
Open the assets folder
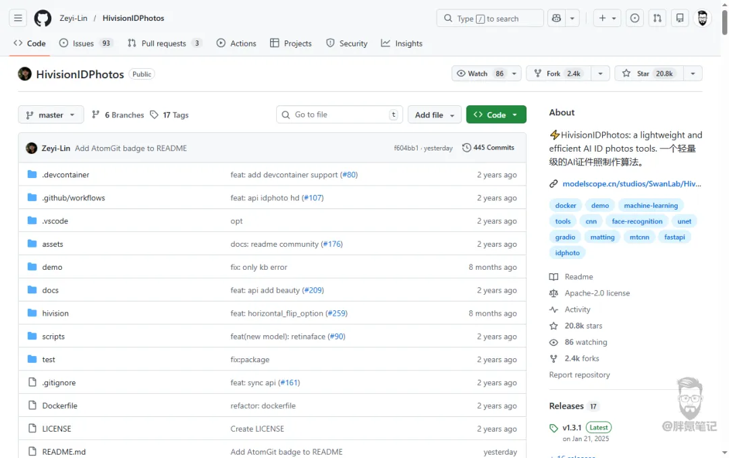(x=53, y=244)
